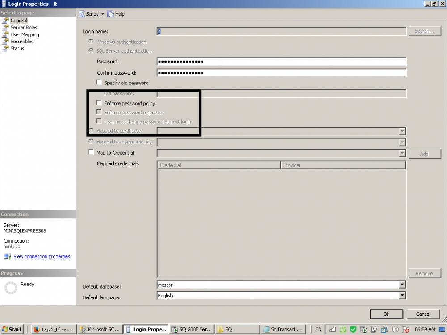Toggle Enforce password expiration checkbox
The height and width of the screenshot is (335, 447).
99,112
